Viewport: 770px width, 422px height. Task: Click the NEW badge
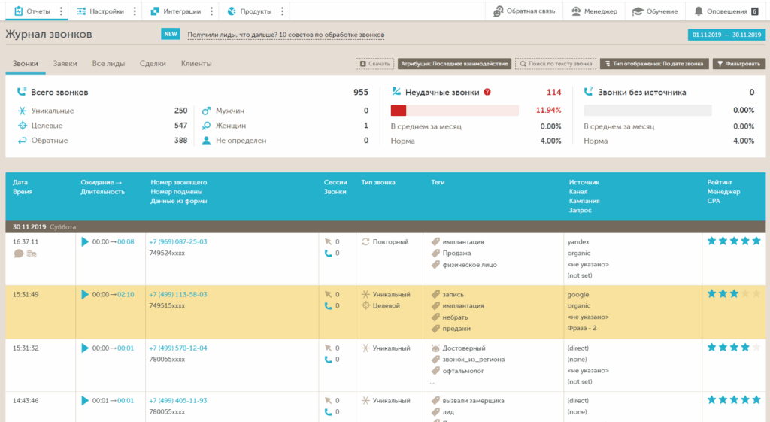click(x=171, y=34)
